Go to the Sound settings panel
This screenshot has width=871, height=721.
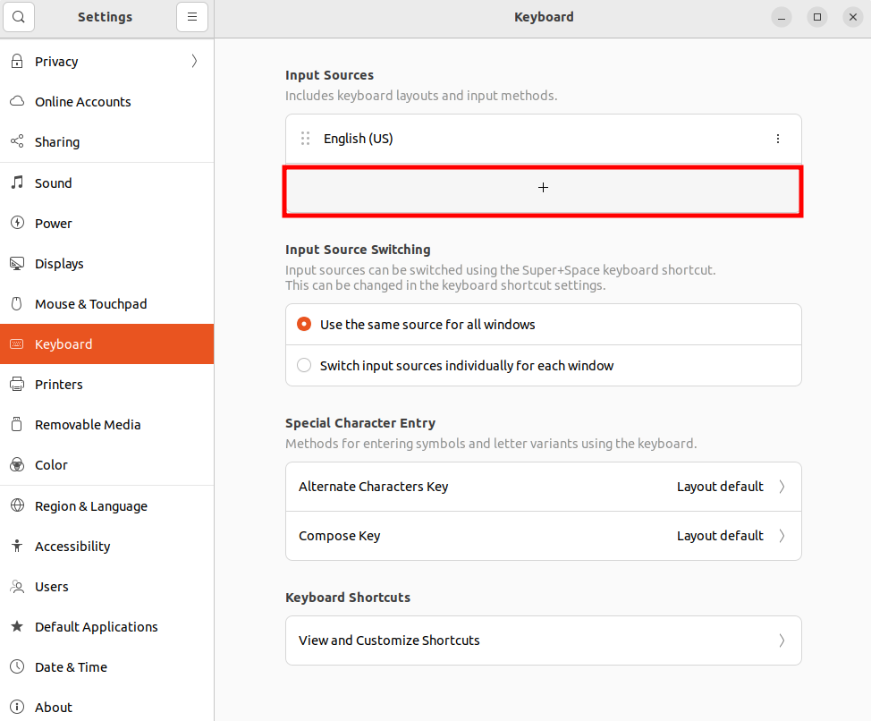pos(106,182)
